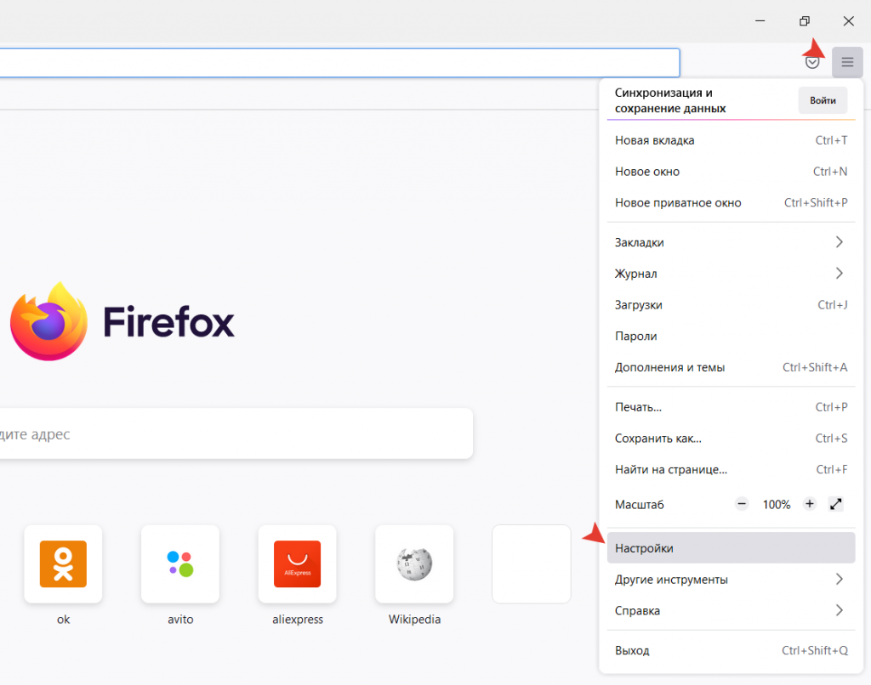The width and height of the screenshot is (871, 685).
Task: Choose Найти на странице...
Action: click(x=731, y=469)
